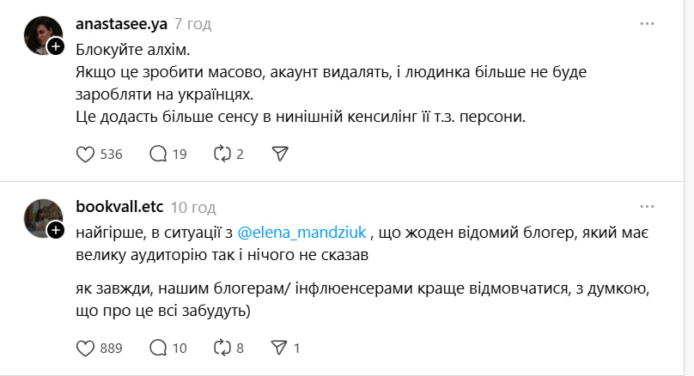Repost the anastasee.ya thread
This screenshot has height=376, width=694.
pos(222,154)
